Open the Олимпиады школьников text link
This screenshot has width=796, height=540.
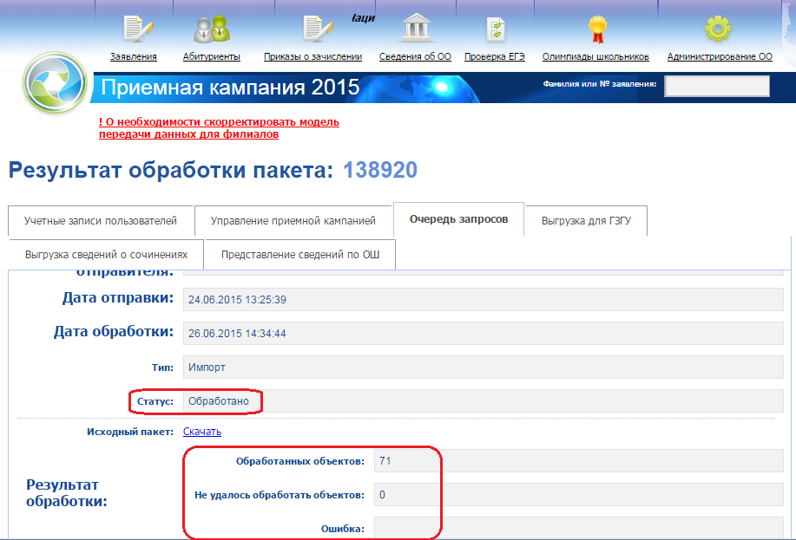tap(595, 57)
